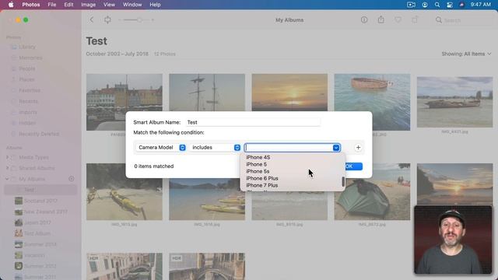
Task: Select the sailing ship masts photo thumbnail
Action: coord(207,93)
